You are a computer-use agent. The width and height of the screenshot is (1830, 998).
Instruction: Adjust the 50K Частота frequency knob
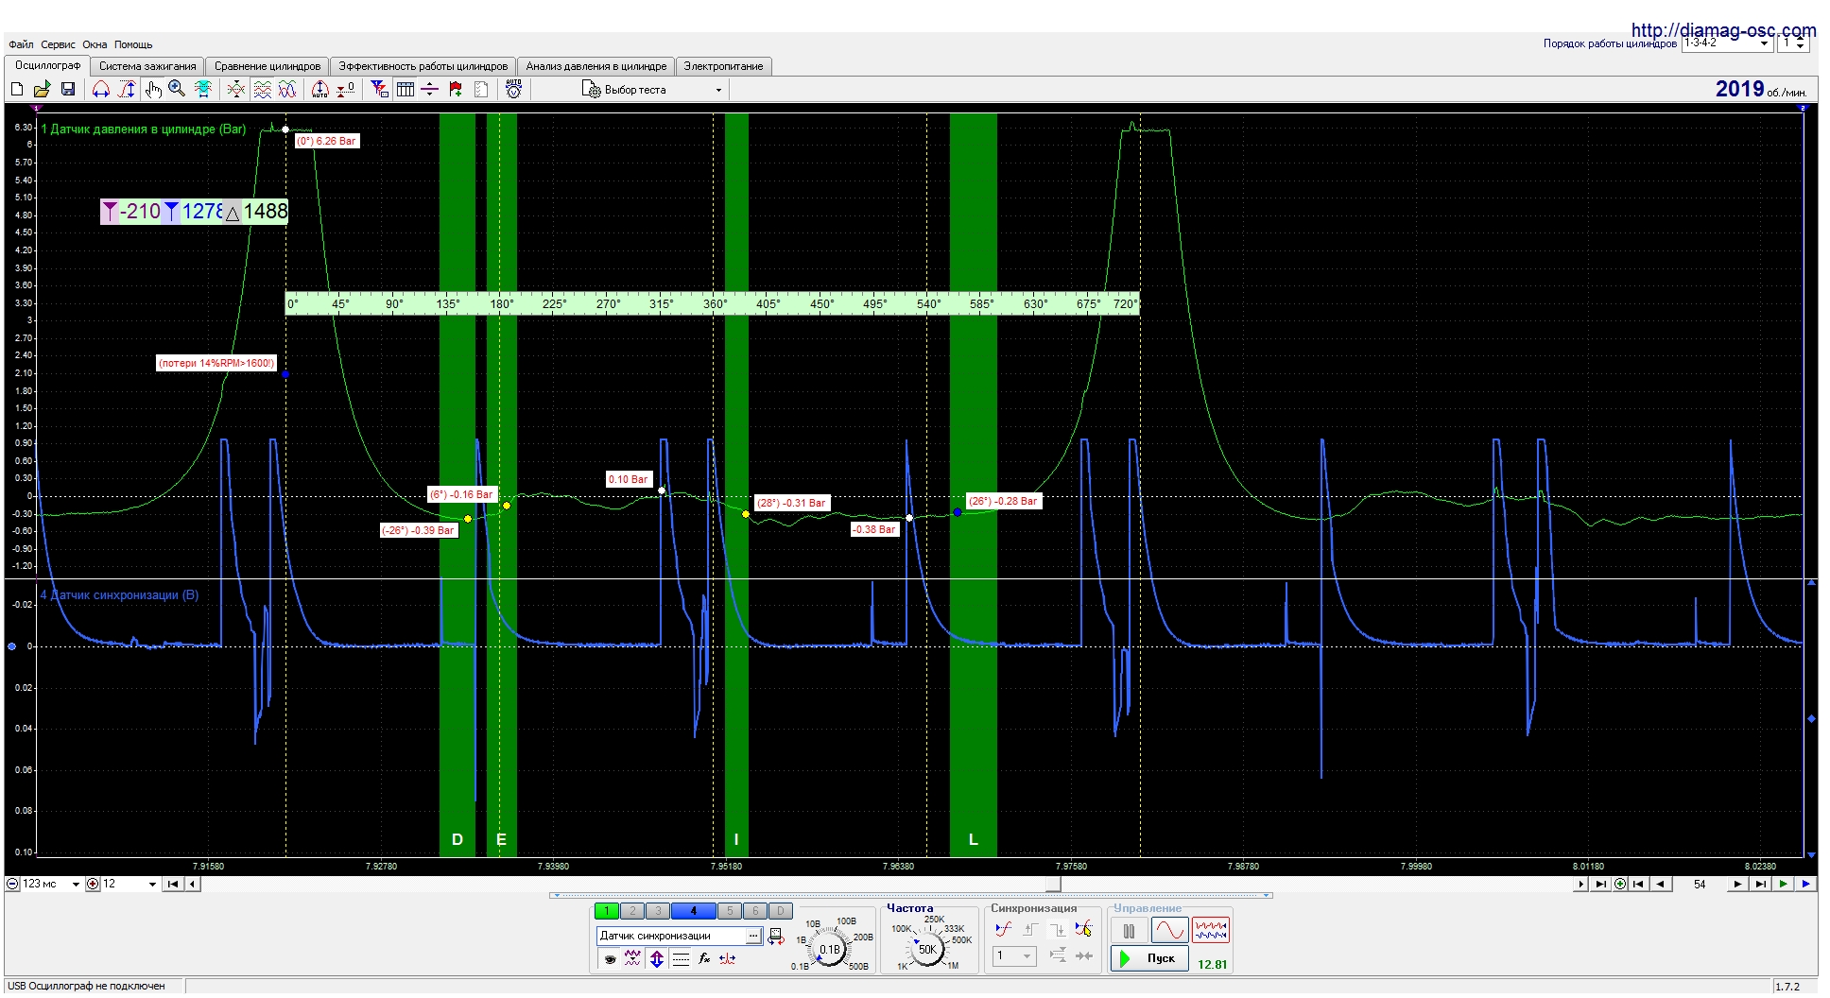927,950
